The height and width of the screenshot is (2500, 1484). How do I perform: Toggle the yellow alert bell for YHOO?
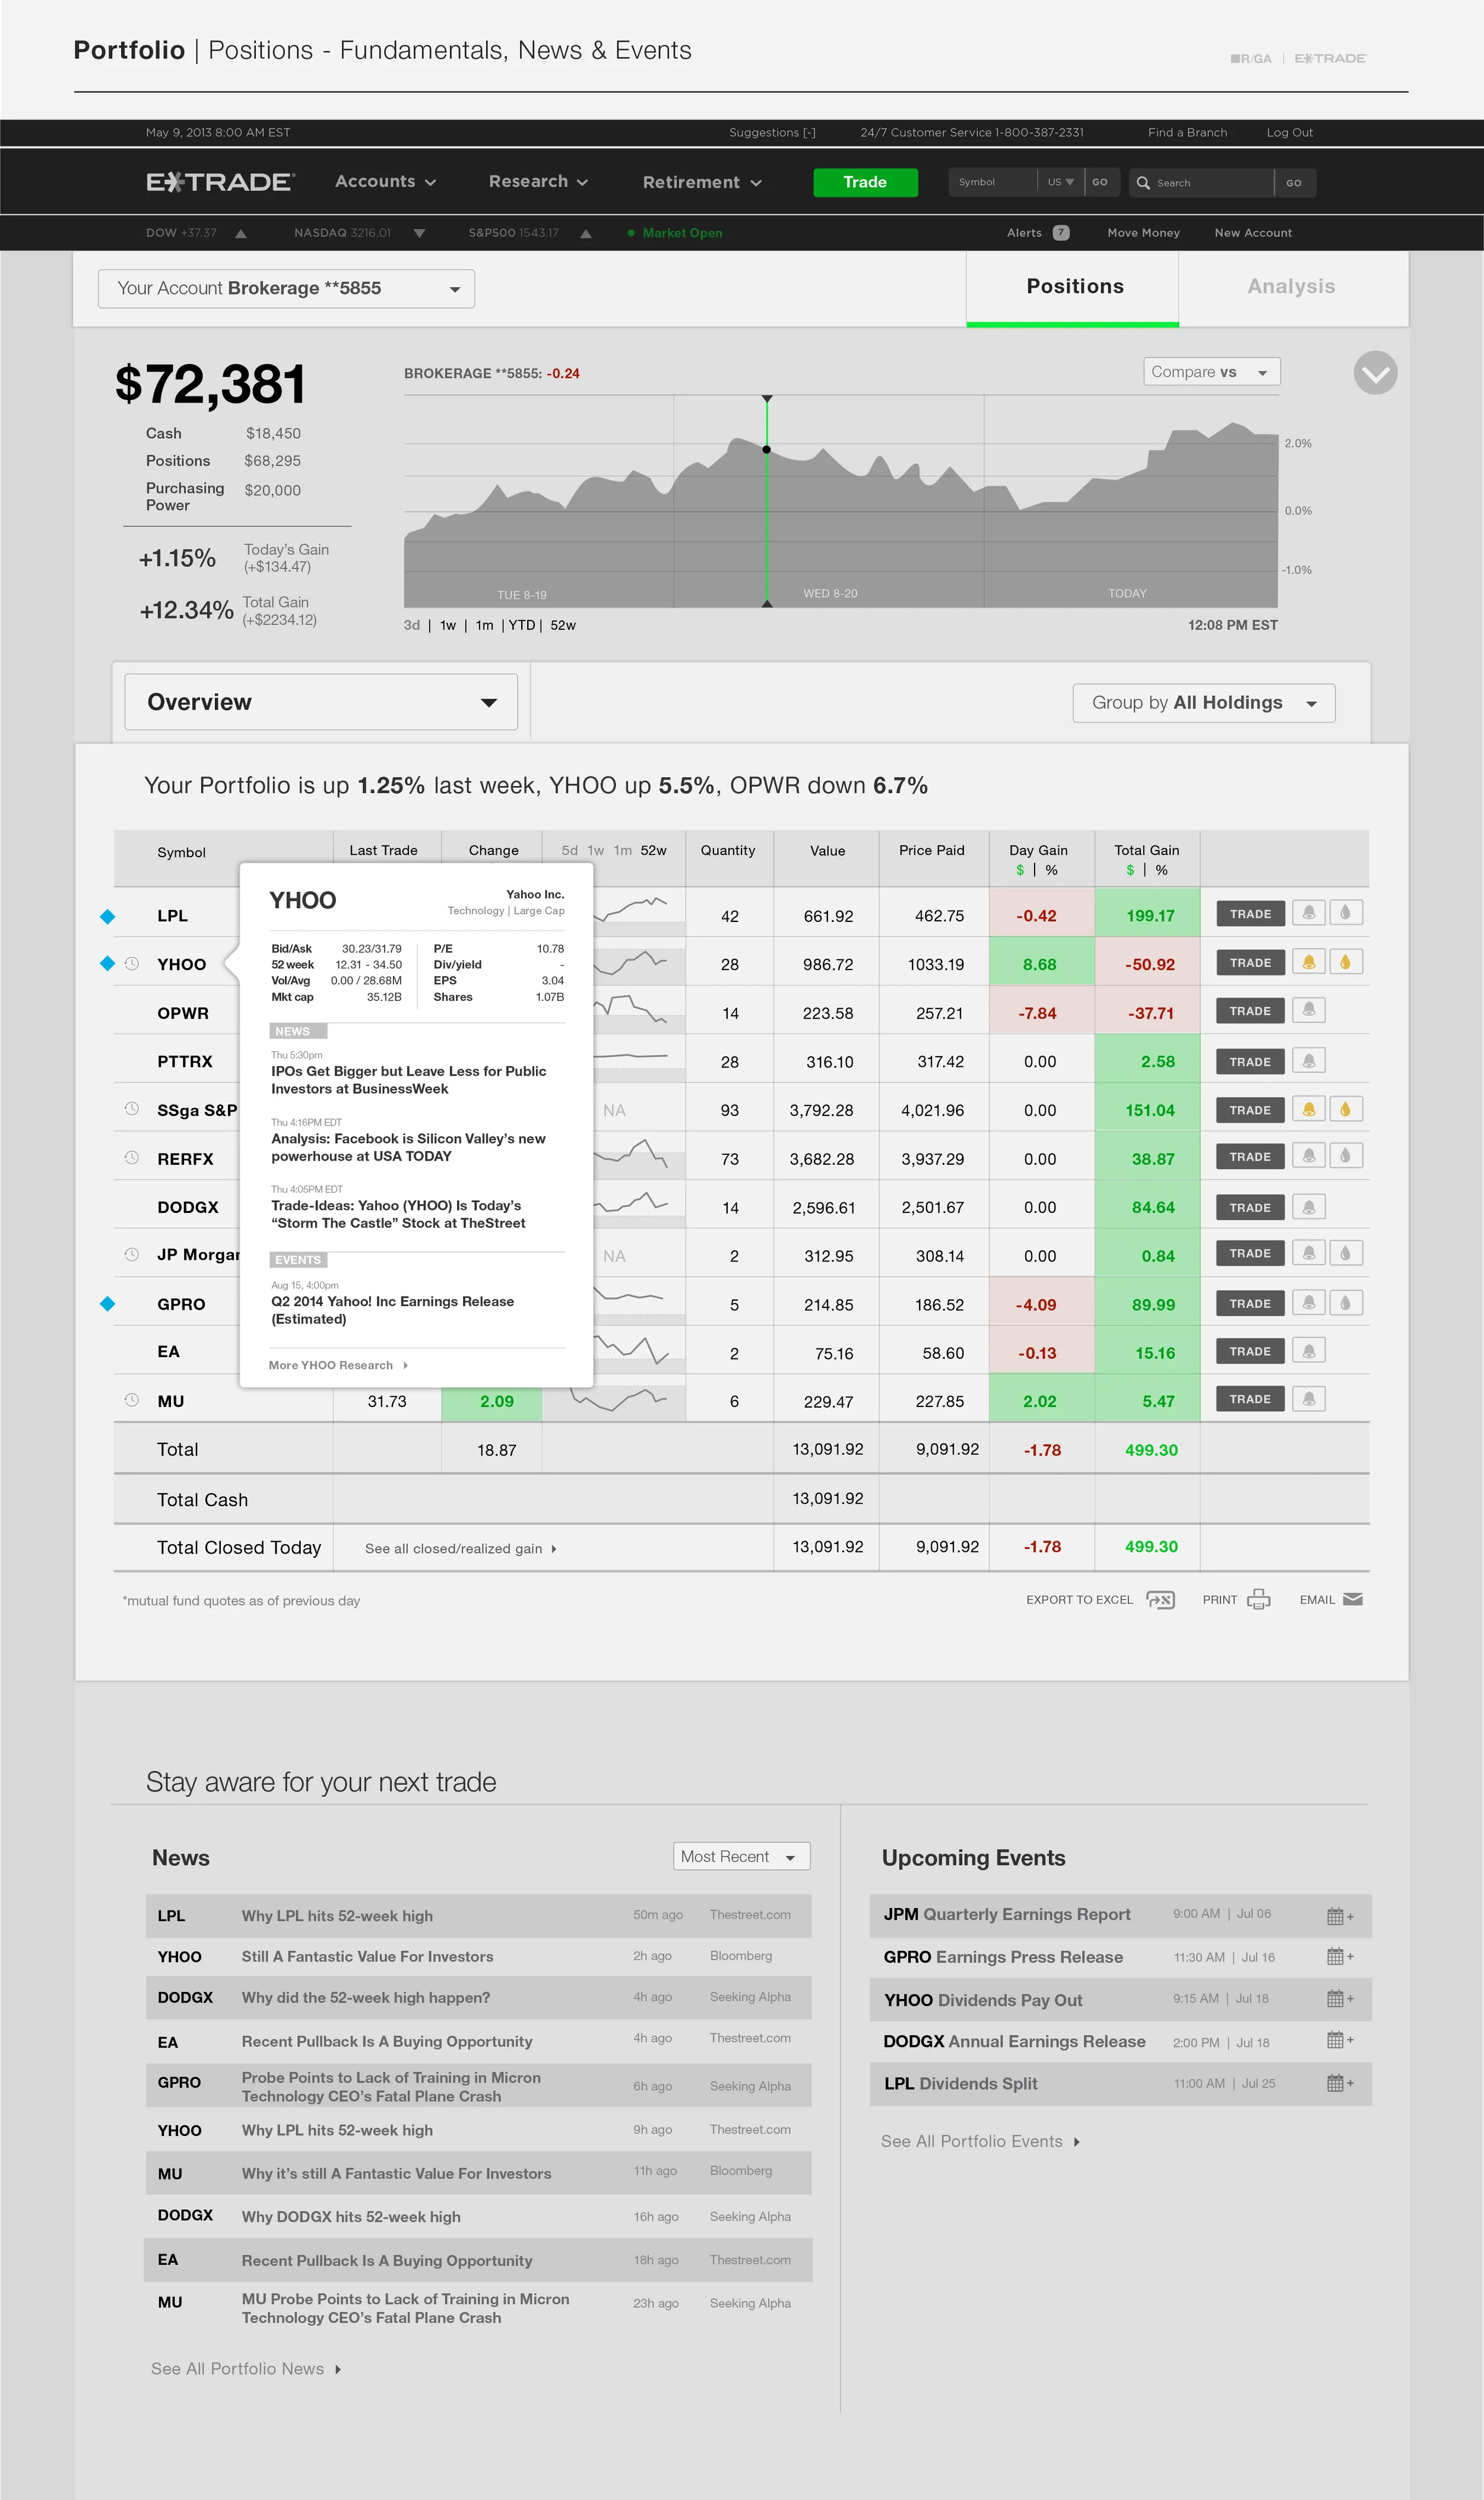(x=1308, y=962)
